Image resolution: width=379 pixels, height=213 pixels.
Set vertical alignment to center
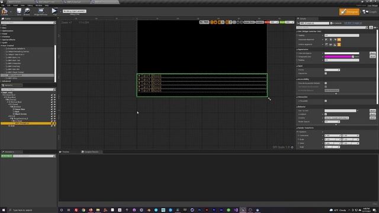[x=330, y=44]
